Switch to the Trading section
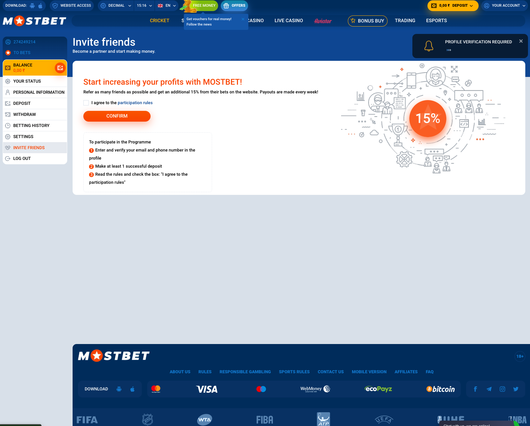530x426 pixels. [405, 20]
